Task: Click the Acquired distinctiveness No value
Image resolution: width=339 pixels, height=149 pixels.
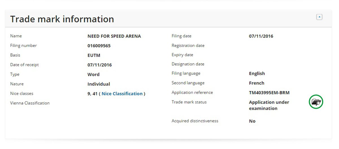Action: (x=252, y=121)
